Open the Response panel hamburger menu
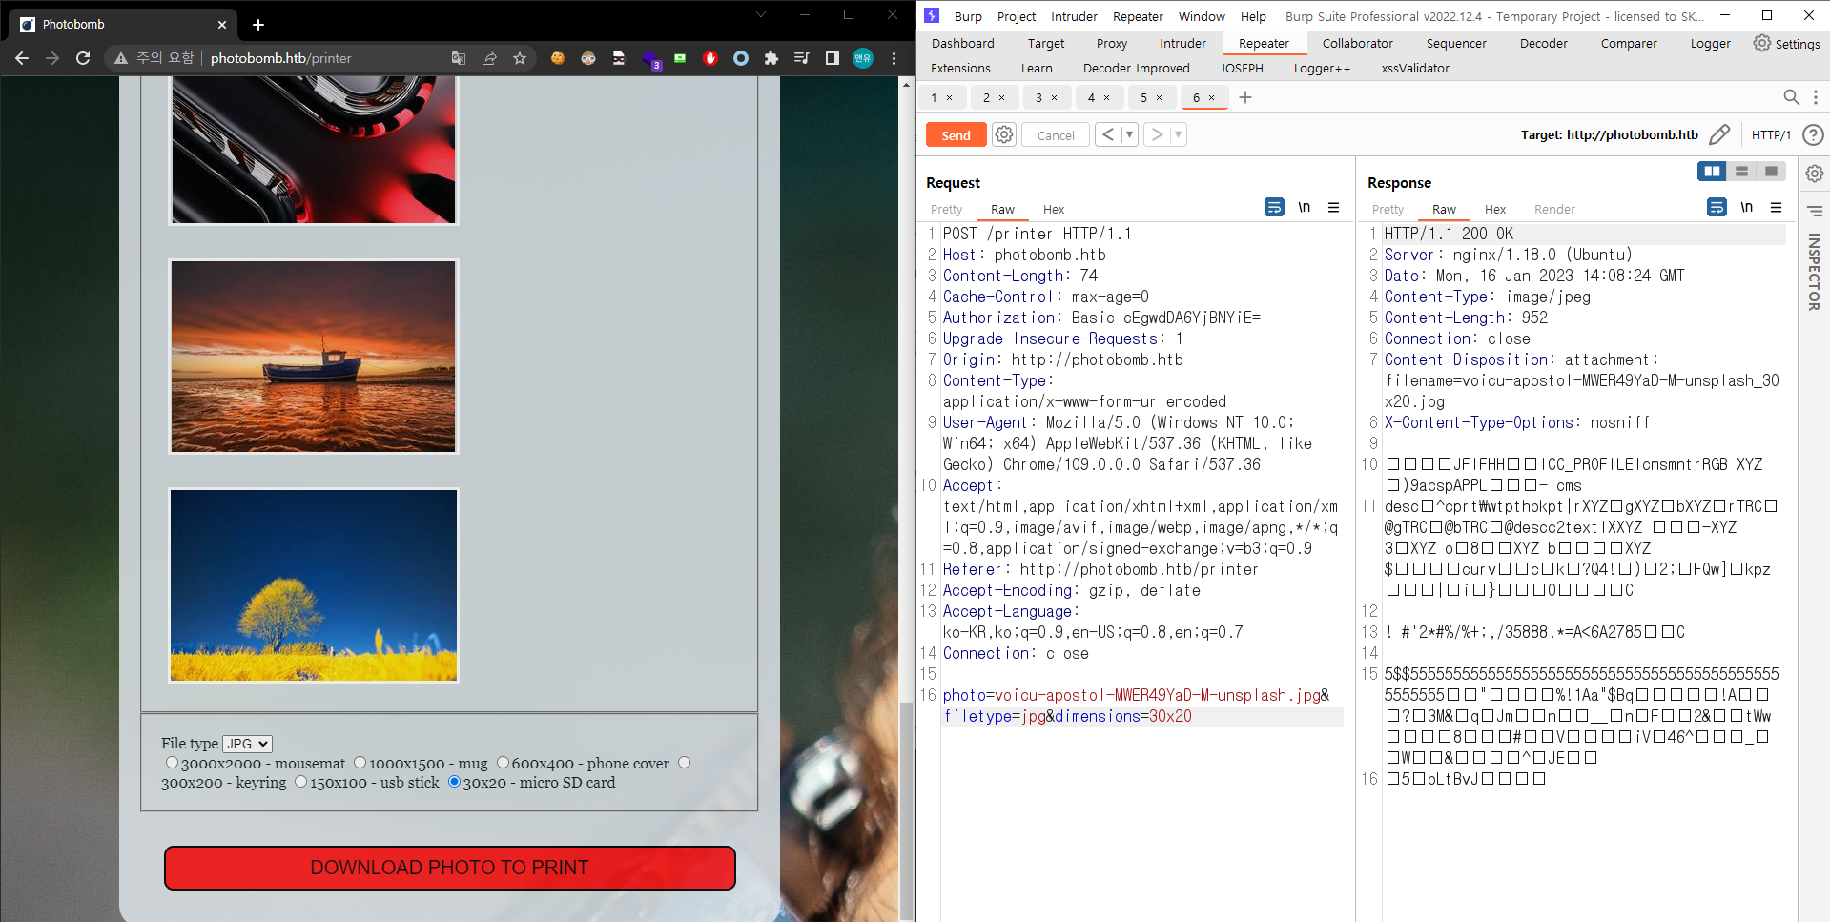Viewport: 1830px width, 922px height. [1776, 207]
